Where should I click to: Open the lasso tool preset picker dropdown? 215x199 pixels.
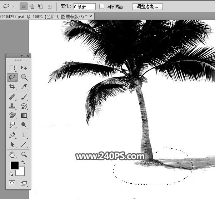pos(14,6)
